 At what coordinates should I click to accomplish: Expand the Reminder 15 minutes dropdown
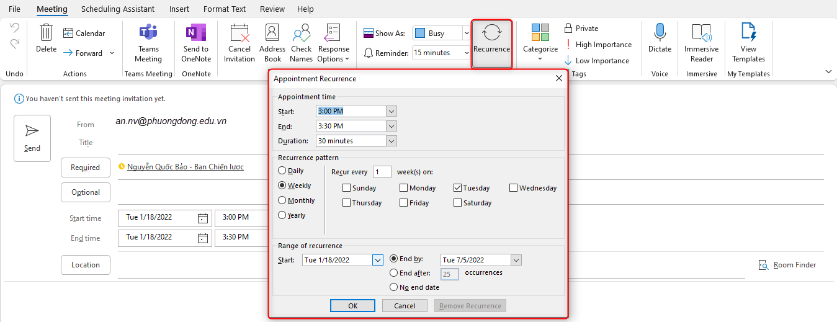click(466, 53)
